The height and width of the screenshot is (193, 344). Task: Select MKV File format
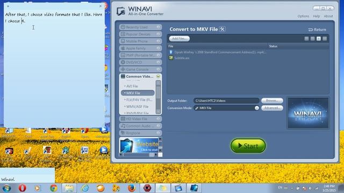[x=138, y=93]
